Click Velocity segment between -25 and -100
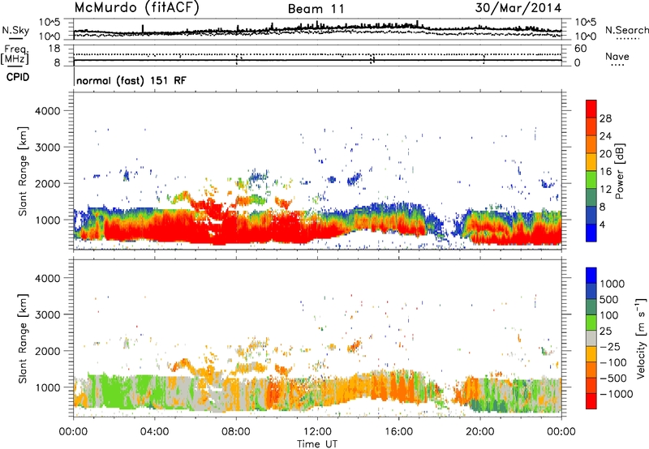Image resolution: width=649 pixels, height=449 pixels. coord(591,354)
